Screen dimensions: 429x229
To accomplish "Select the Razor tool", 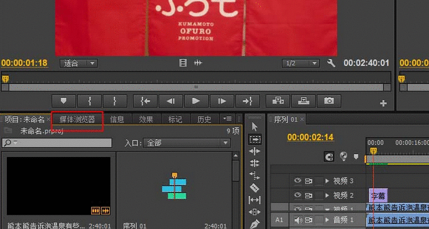I will point(255,187).
